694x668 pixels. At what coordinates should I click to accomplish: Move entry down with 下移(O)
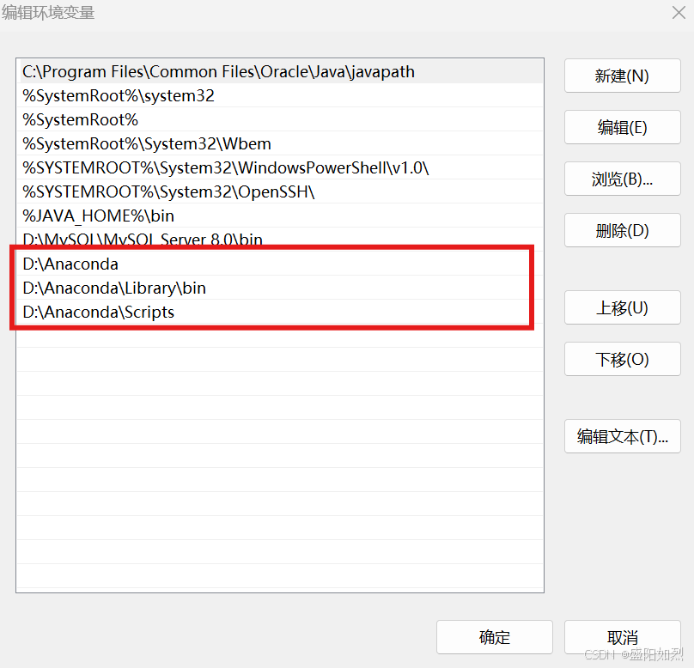point(623,359)
